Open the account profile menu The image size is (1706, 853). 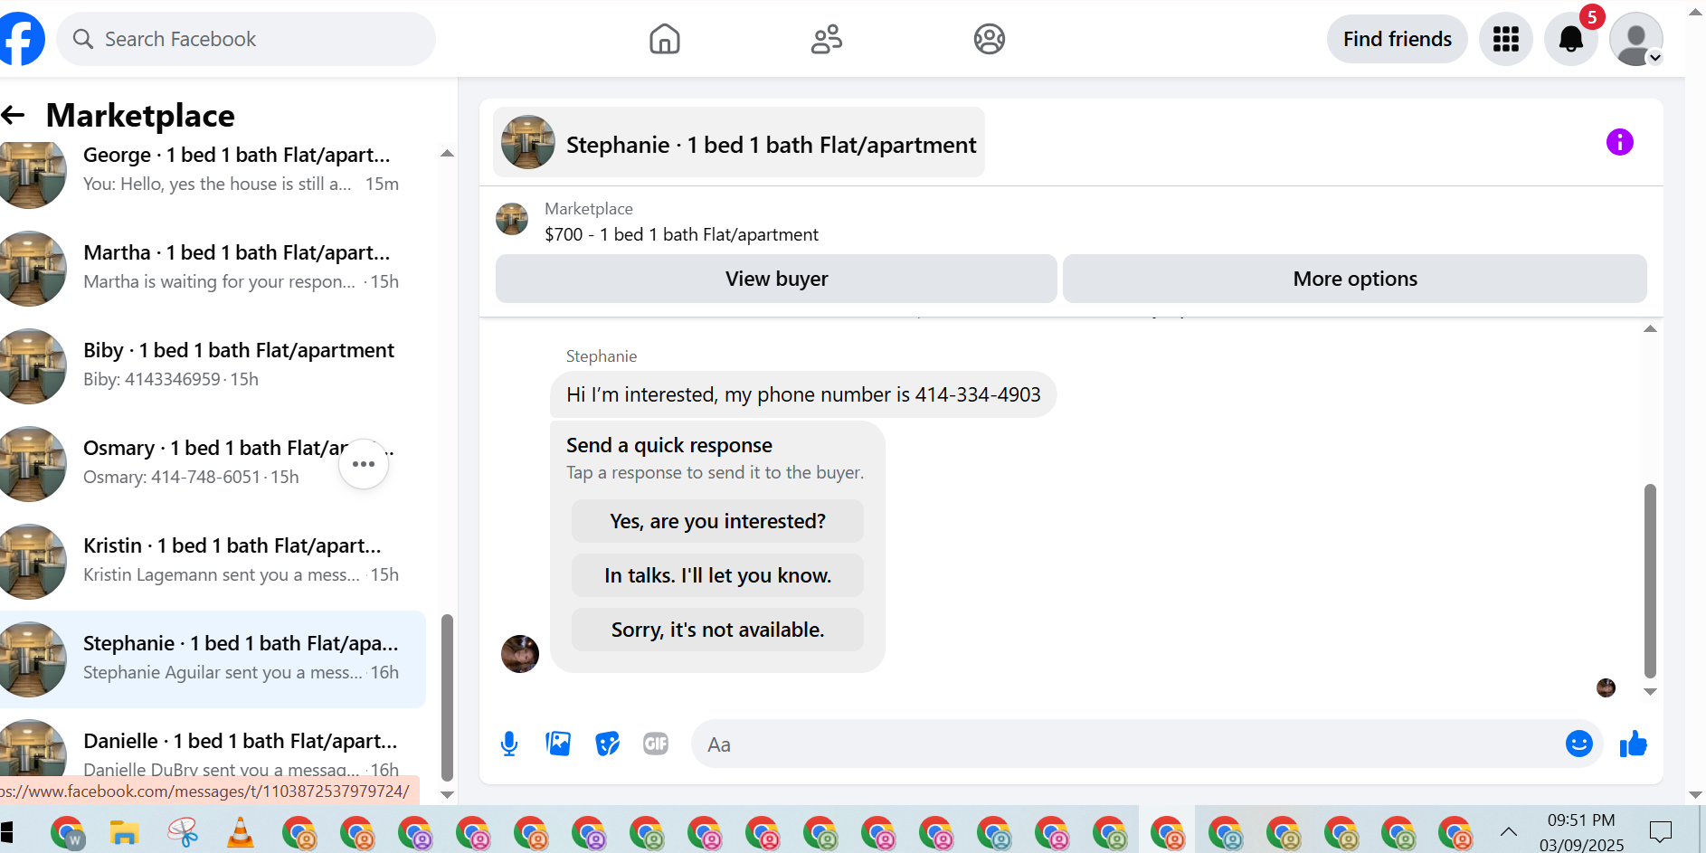1636,39
